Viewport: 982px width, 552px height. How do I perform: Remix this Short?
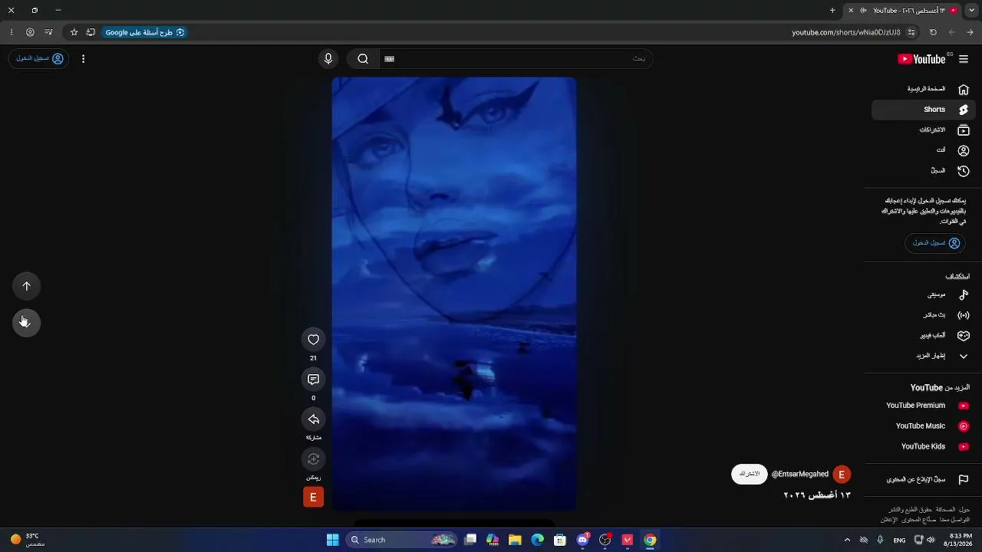tap(313, 459)
